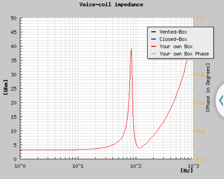The image size is (224, 179).
Task: Click the Voice-coil impedance chart title
Action: click(x=111, y=5)
